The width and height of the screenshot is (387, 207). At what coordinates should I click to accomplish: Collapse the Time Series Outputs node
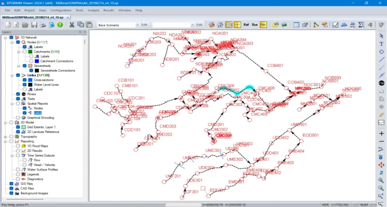pos(12,155)
